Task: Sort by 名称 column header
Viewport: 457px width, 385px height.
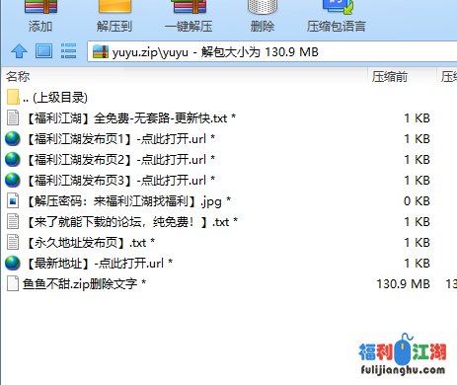Action: point(18,77)
